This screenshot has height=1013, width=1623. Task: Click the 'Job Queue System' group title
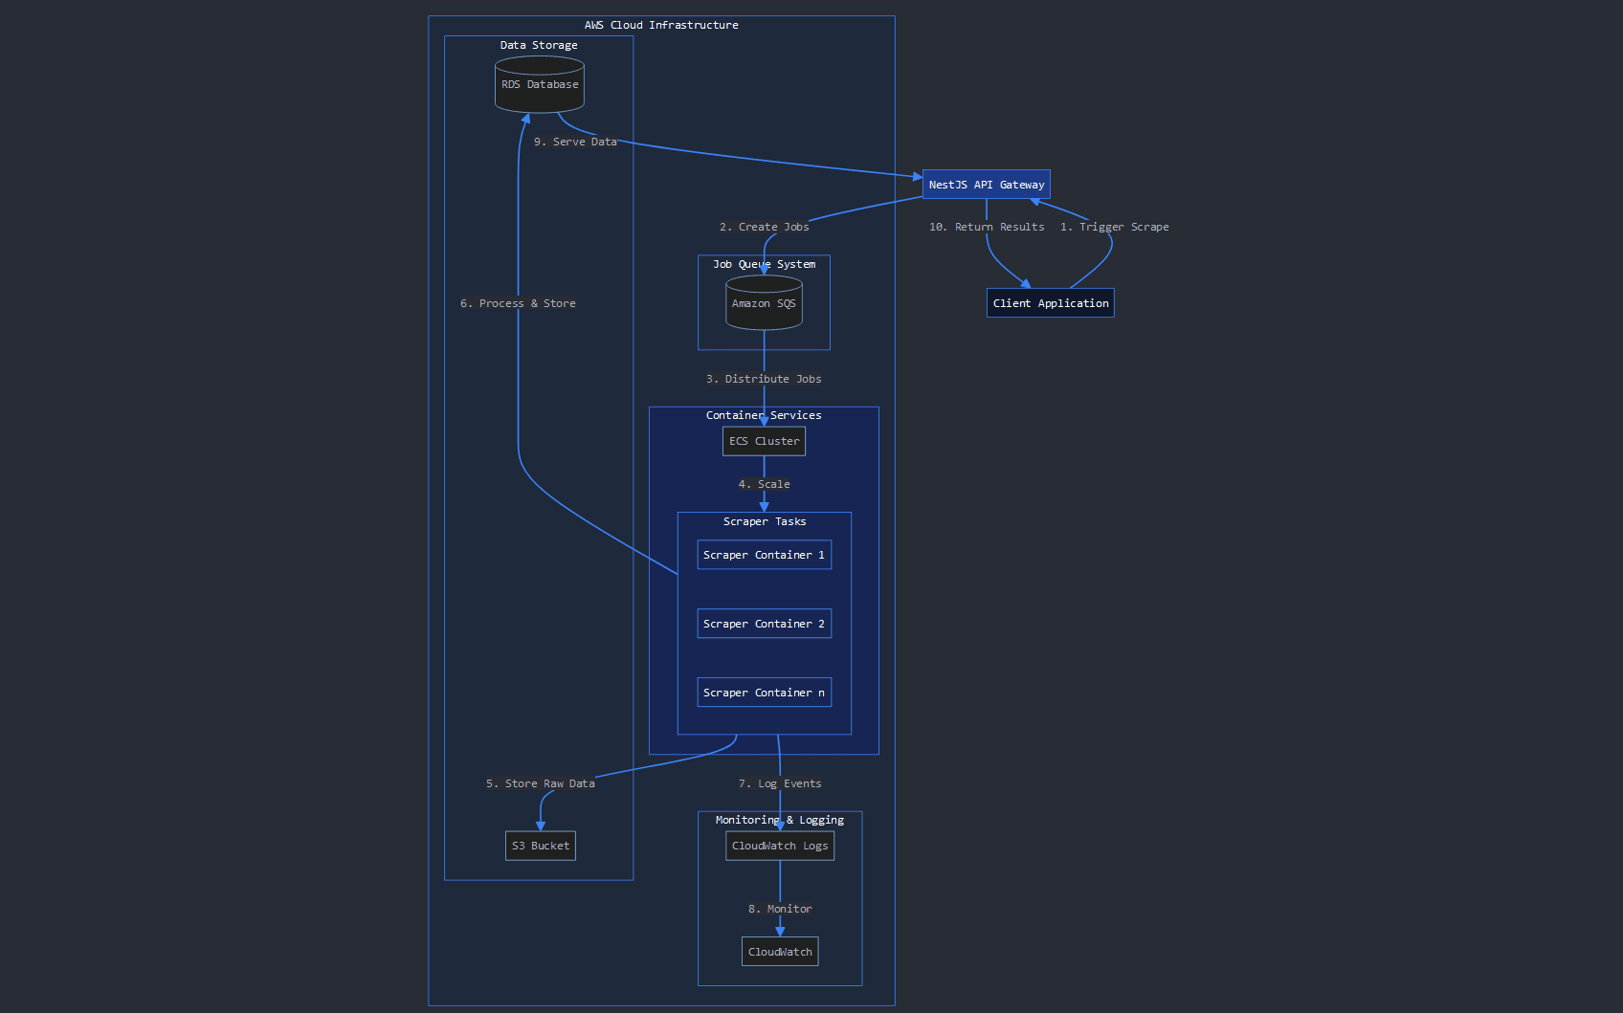pos(764,264)
